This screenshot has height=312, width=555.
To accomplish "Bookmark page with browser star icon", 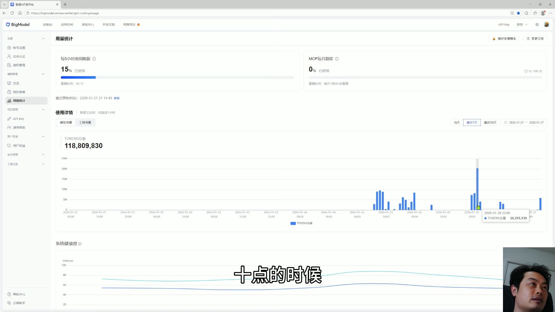I will [x=519, y=13].
